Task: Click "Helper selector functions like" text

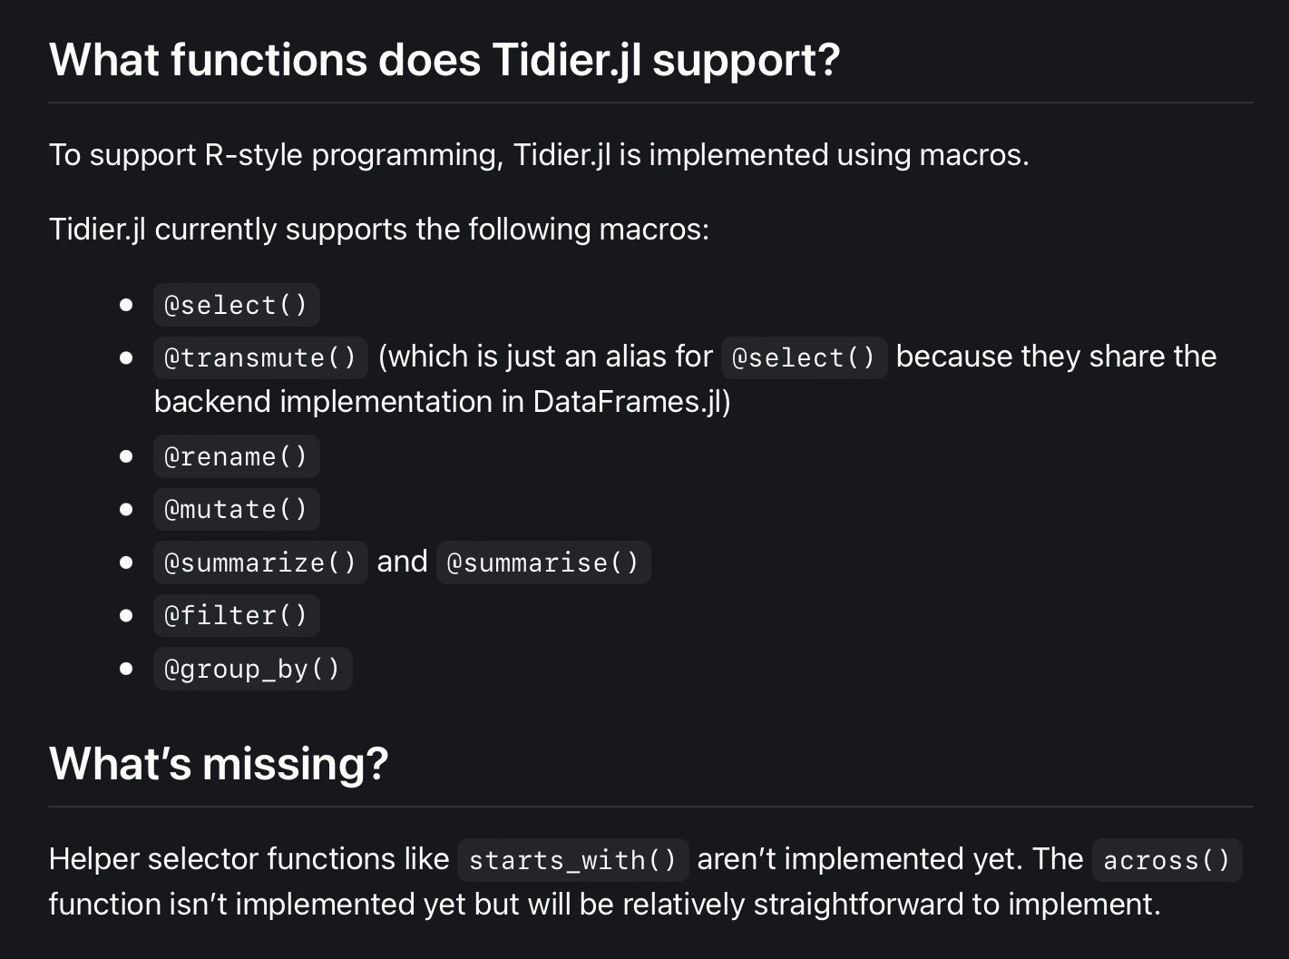Action: click(x=249, y=859)
